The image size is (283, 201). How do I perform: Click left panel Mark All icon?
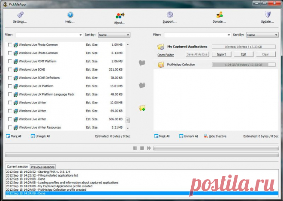pyautogui.click(x=8, y=136)
